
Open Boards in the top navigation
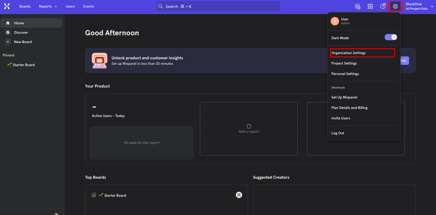pyautogui.click(x=25, y=6)
